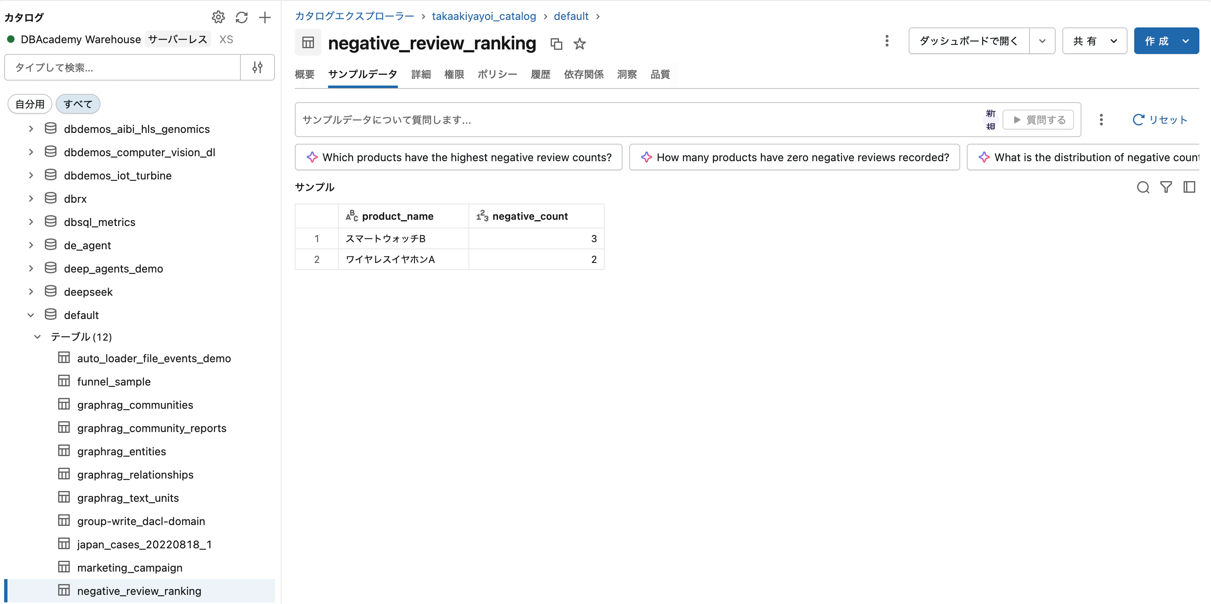The width and height of the screenshot is (1211, 604).
Task: Open the filter icon above the sample table
Action: (x=1166, y=187)
